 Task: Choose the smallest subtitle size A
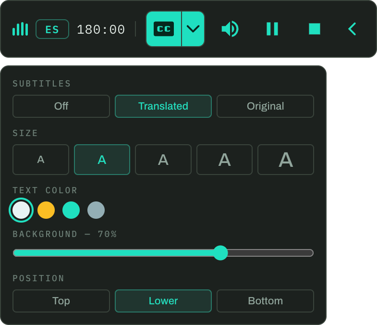pos(41,160)
